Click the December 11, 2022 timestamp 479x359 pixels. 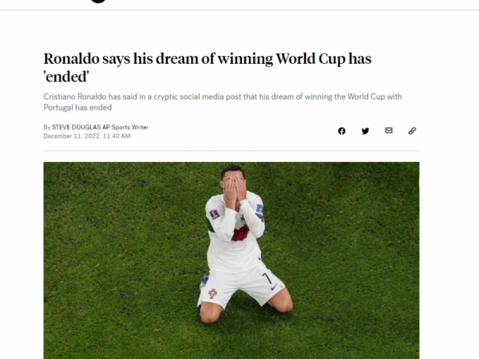coord(87,136)
